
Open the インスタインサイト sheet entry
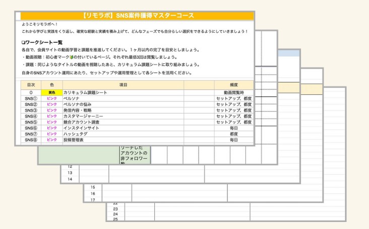[82, 128]
